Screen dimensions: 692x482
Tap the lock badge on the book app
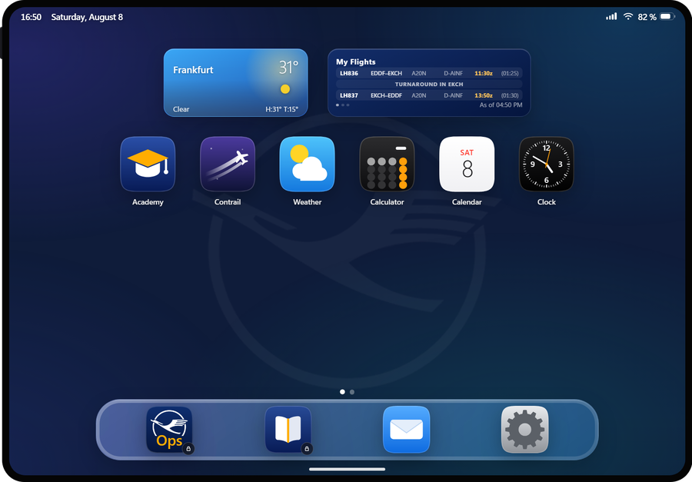pyautogui.click(x=307, y=448)
